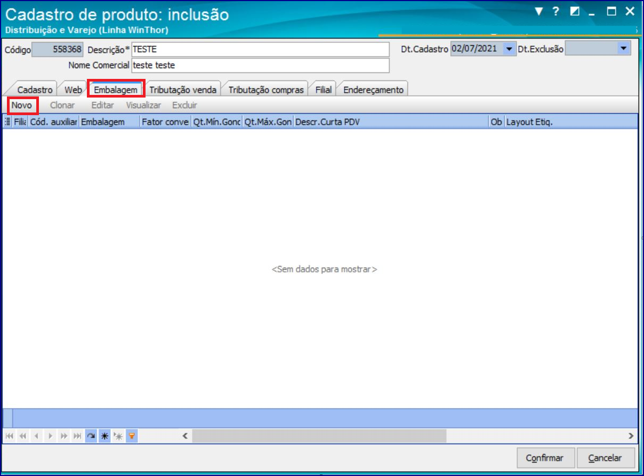Sort by Qt.Mín.Gonc column header
The height and width of the screenshot is (476, 644).
[216, 122]
